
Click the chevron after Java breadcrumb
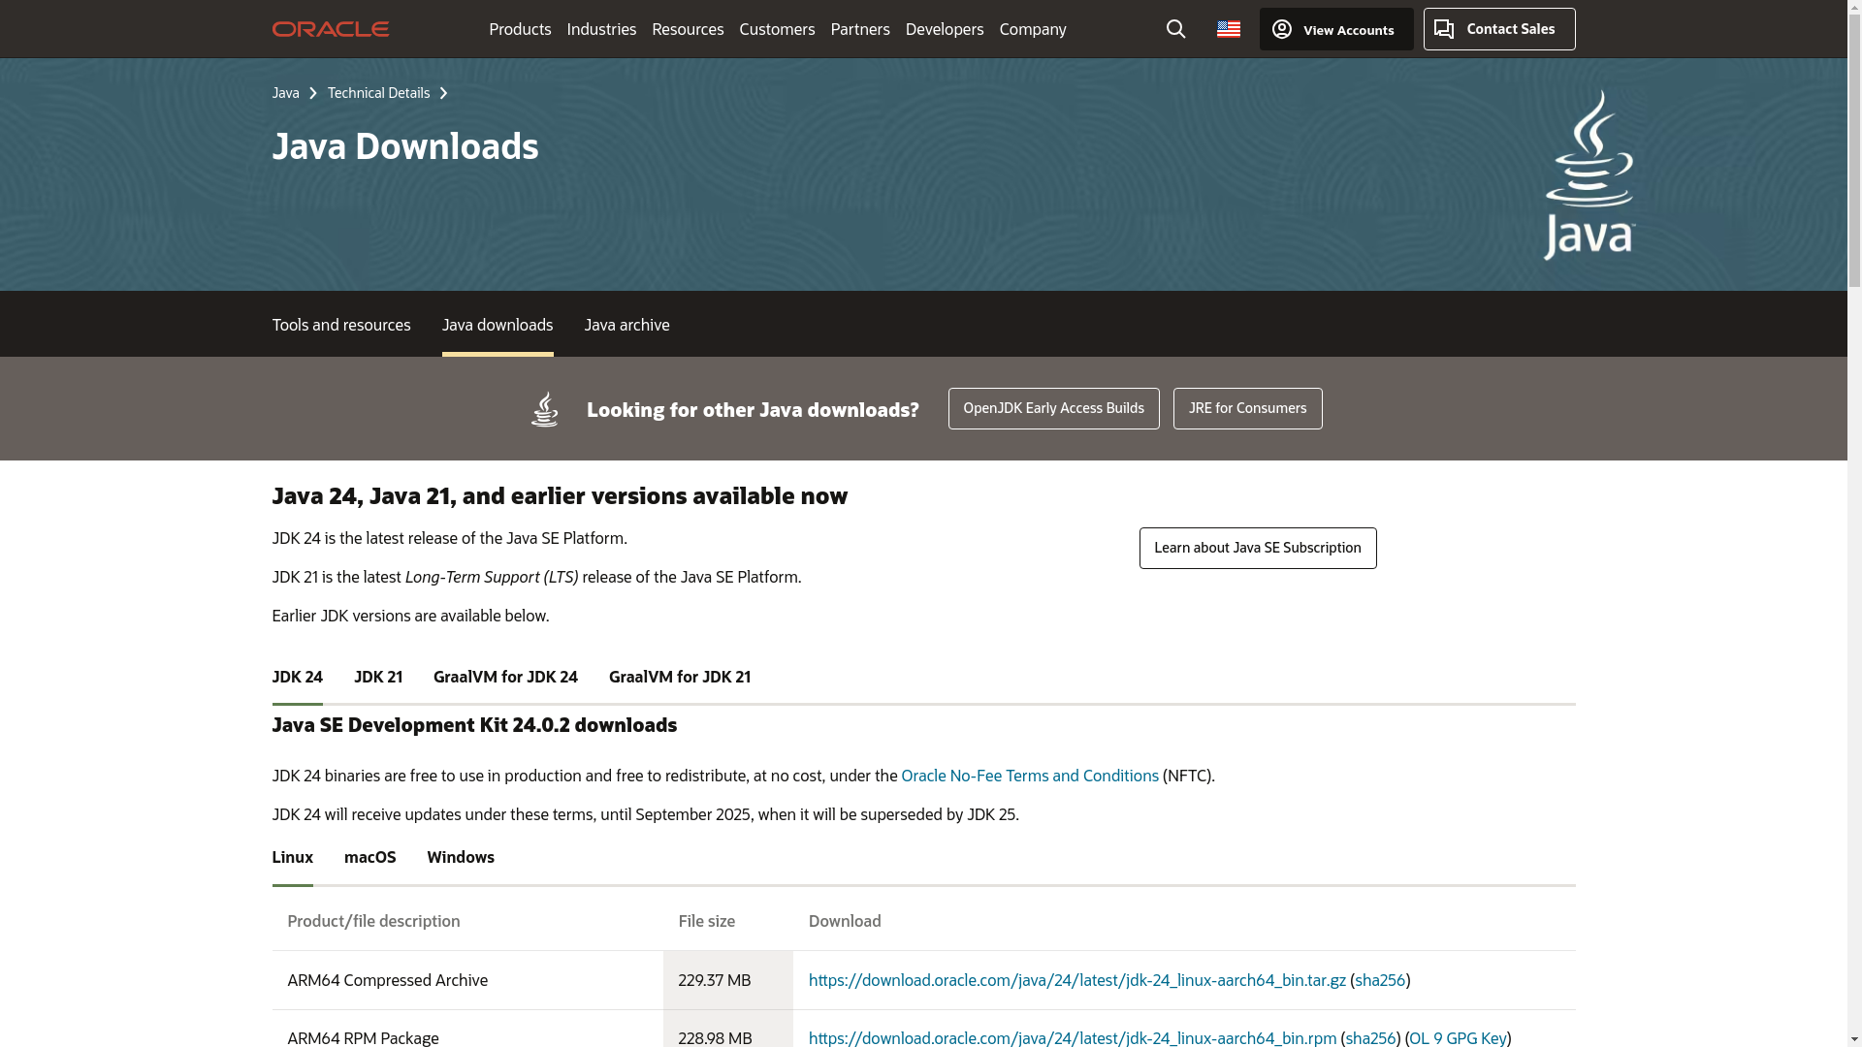[312, 93]
